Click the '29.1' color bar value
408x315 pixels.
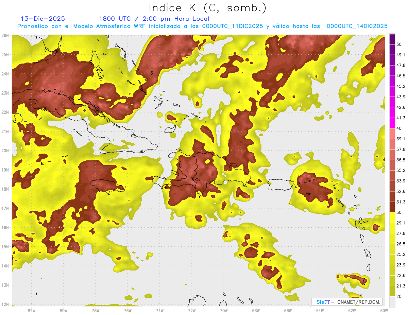[x=401, y=223]
